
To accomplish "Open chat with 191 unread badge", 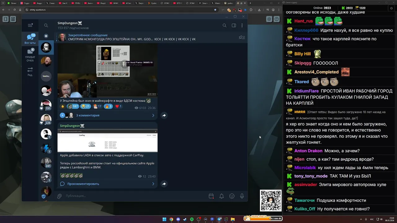I will click(x=46, y=105).
